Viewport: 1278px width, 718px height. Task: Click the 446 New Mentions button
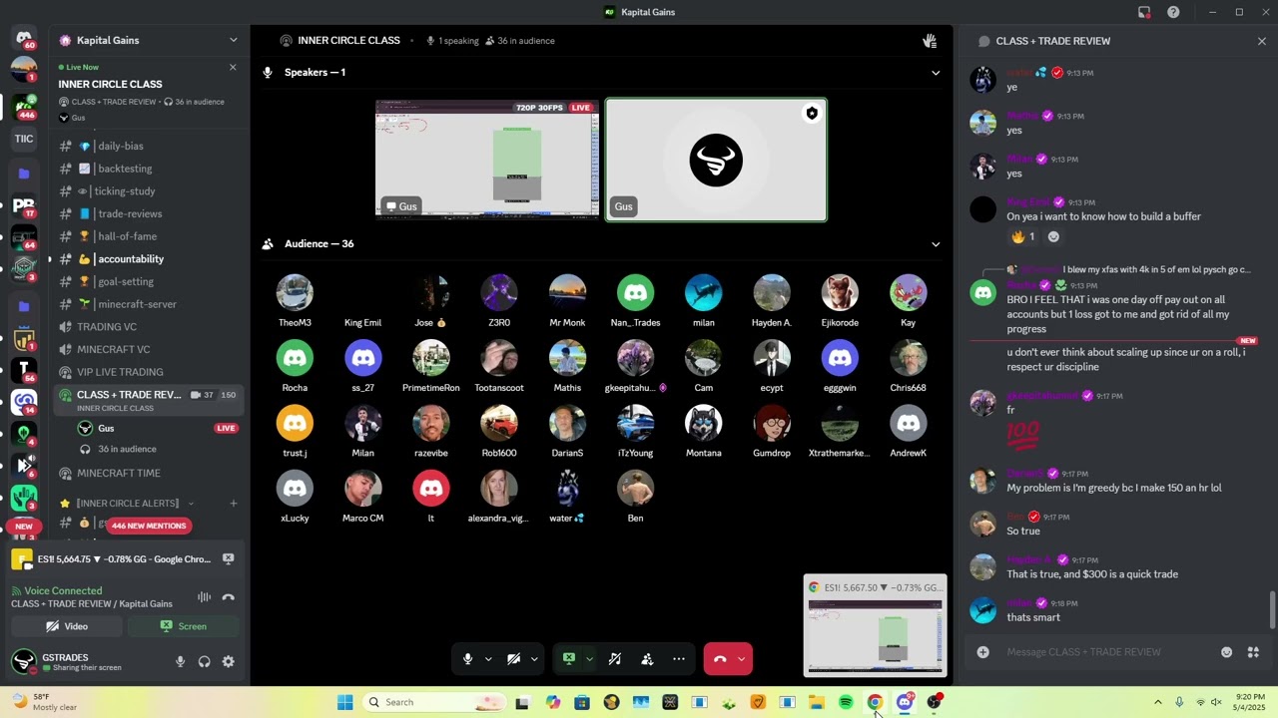[x=149, y=526]
